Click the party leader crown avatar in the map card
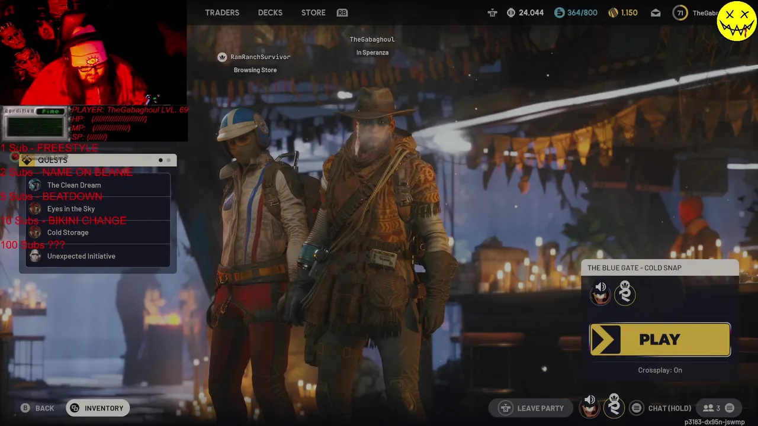 [x=625, y=293]
